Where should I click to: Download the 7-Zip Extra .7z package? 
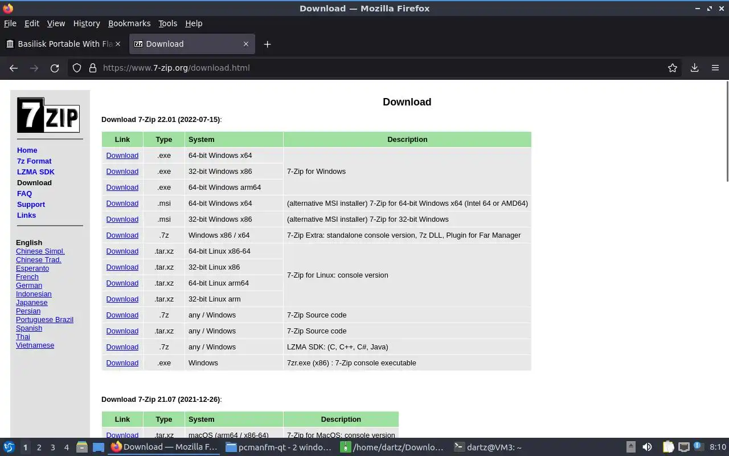coord(122,235)
